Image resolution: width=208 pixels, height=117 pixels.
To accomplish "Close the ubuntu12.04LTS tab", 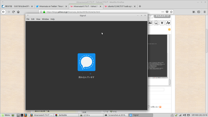I will 135,6.
